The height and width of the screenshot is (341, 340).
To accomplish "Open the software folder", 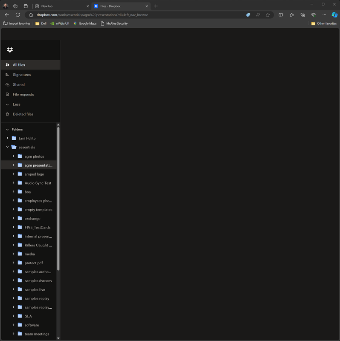I will coord(32,325).
